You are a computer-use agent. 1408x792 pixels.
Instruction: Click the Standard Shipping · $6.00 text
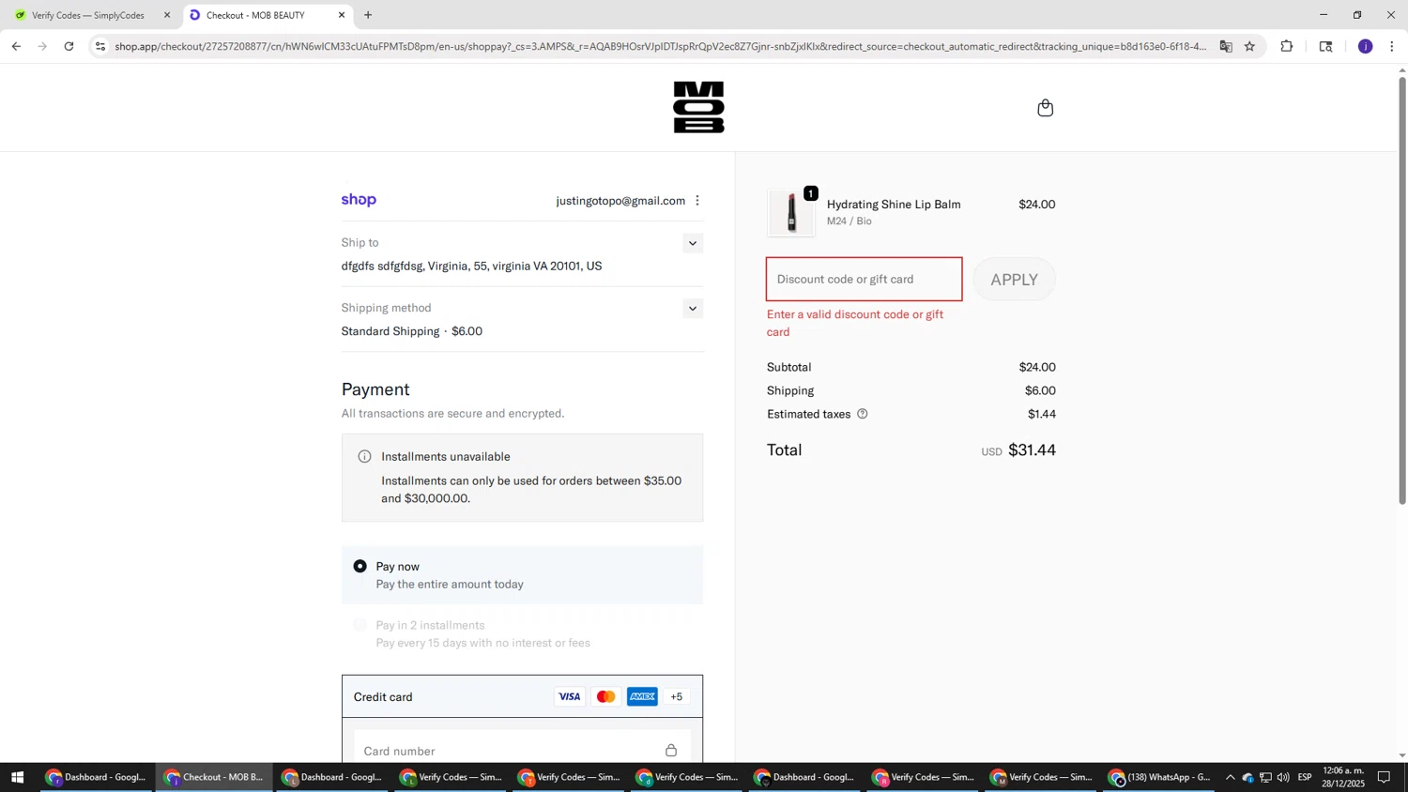412,331
